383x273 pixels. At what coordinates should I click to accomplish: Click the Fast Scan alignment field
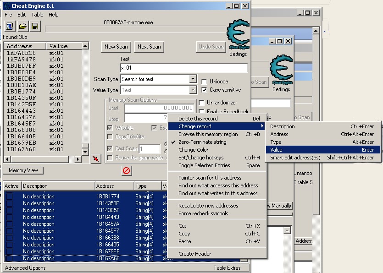point(150,148)
